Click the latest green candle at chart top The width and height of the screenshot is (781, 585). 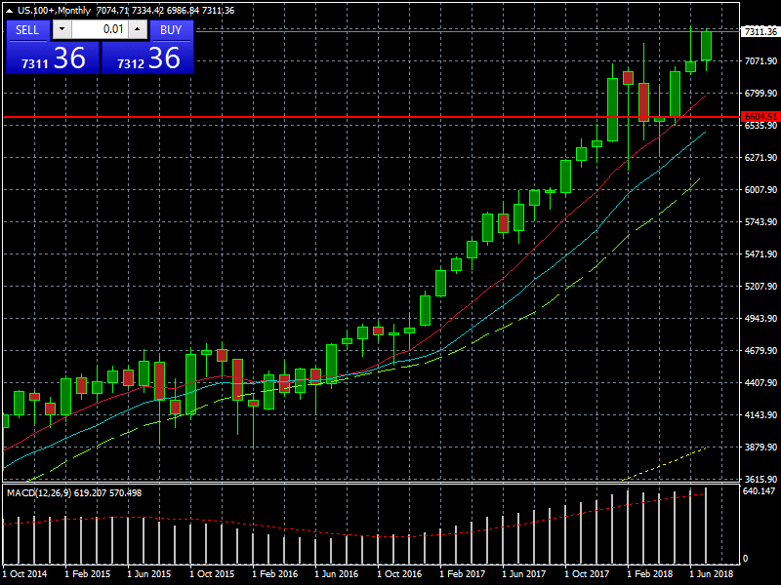click(x=706, y=46)
